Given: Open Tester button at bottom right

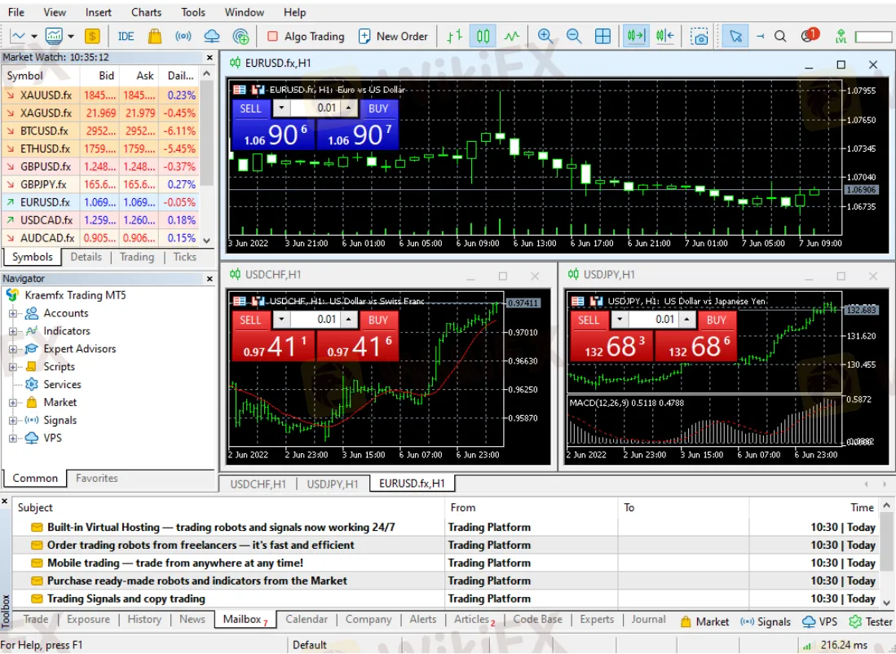Looking at the screenshot, I should click(x=870, y=621).
